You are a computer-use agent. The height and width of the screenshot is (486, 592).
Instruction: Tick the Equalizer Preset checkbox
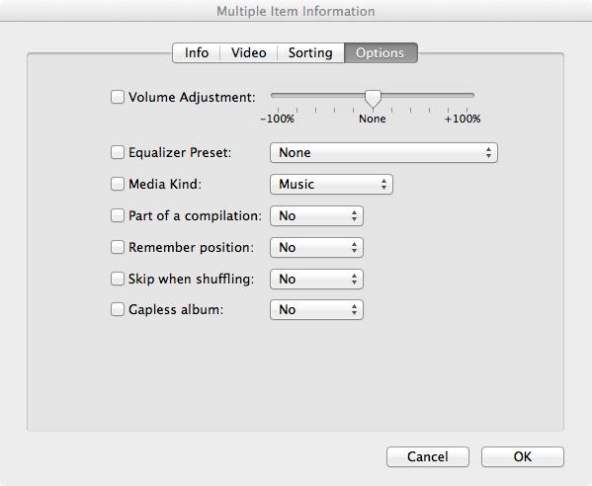[118, 152]
